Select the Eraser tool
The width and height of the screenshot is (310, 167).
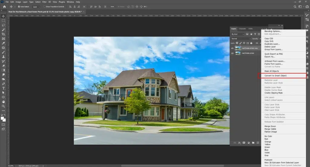[x=3, y=66]
